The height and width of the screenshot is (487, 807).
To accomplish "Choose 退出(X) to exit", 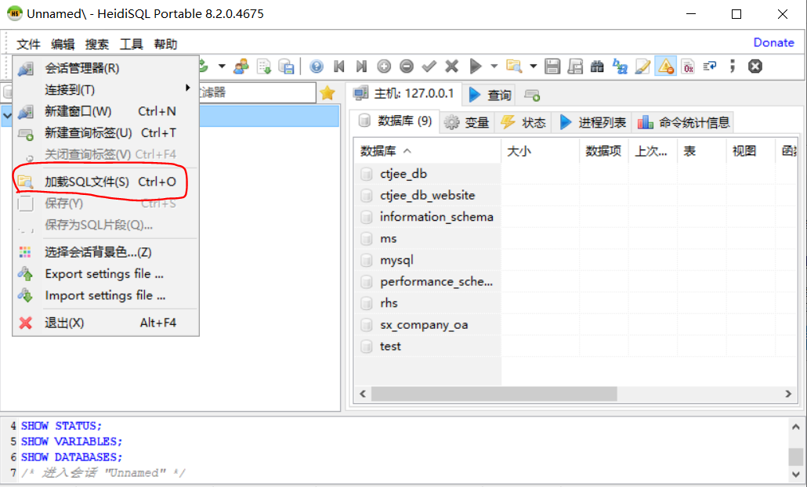I will point(106,323).
